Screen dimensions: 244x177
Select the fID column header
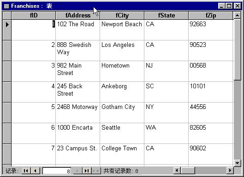pyautogui.click(x=34, y=15)
